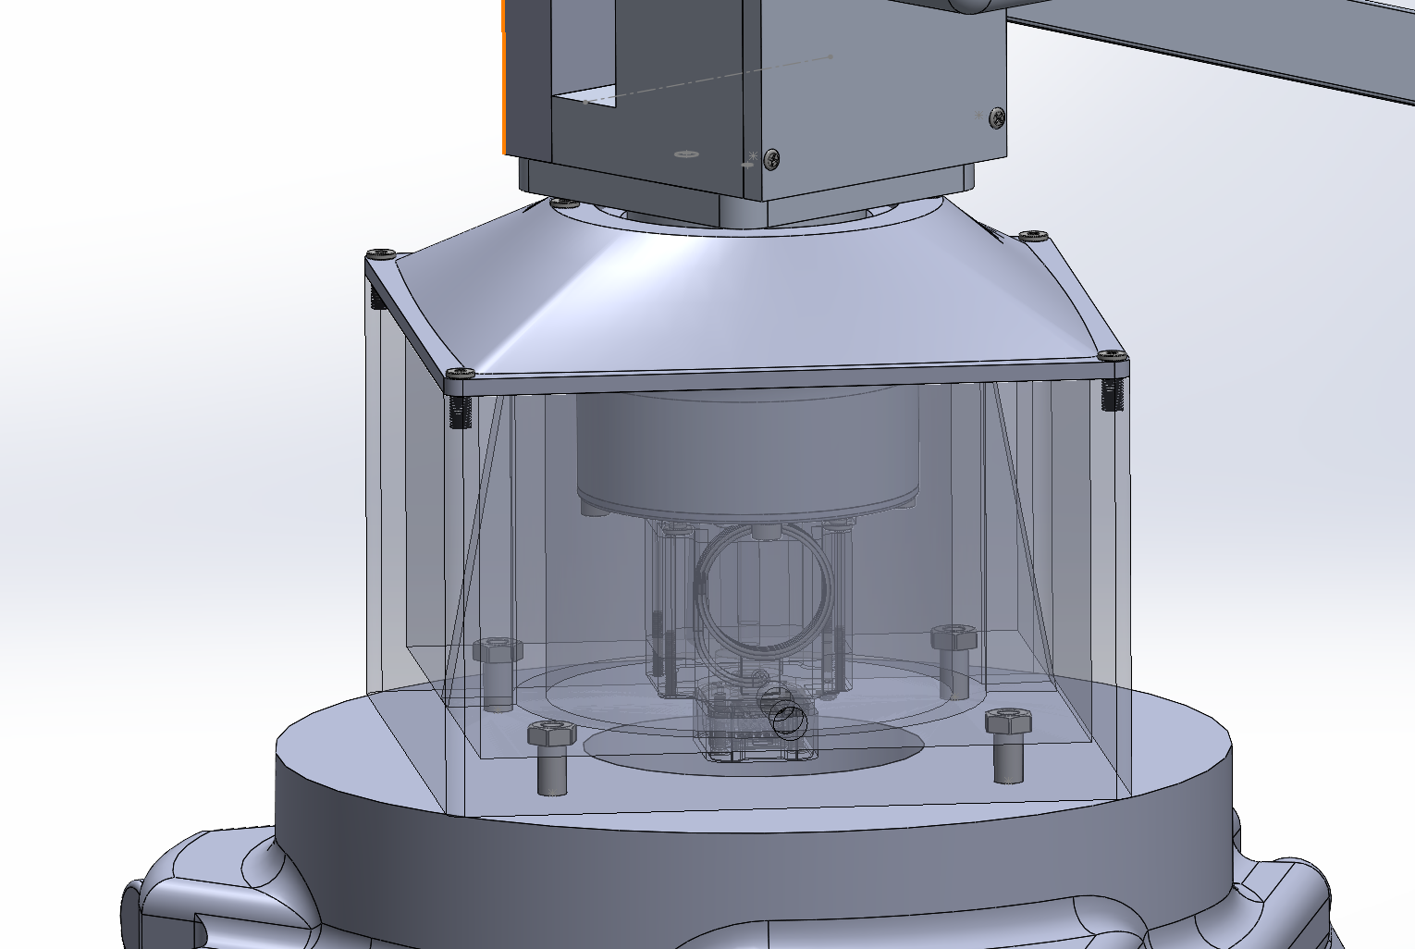Select the cylindrical motor body under the cover

(x=747, y=453)
